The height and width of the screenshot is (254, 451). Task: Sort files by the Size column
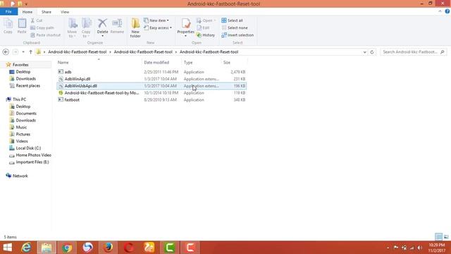234,62
